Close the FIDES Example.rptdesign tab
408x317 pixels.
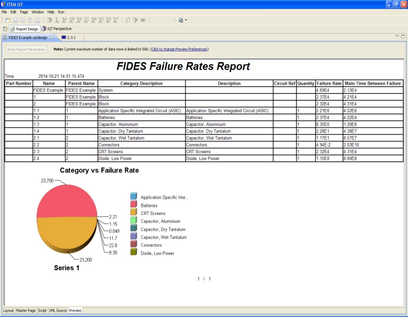52,37
